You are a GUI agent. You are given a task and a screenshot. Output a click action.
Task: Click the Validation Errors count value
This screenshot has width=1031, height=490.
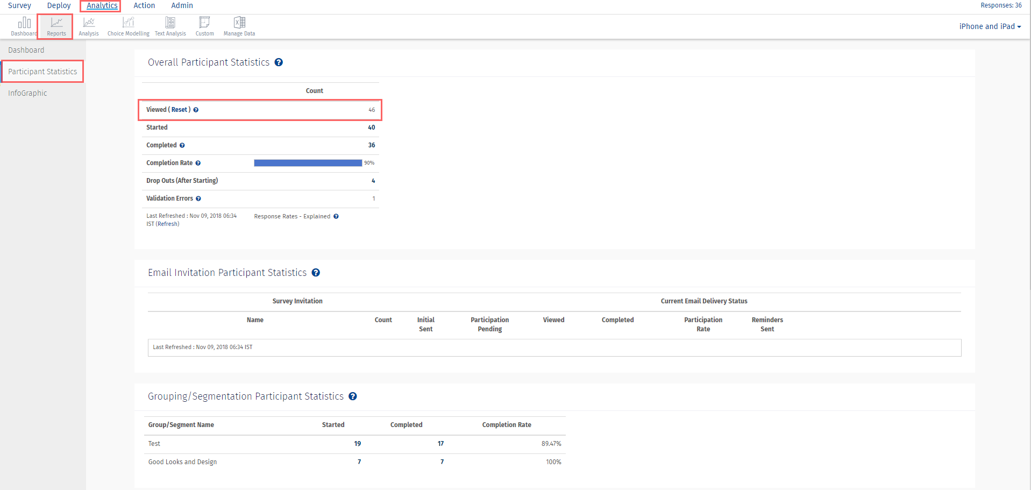(x=373, y=198)
